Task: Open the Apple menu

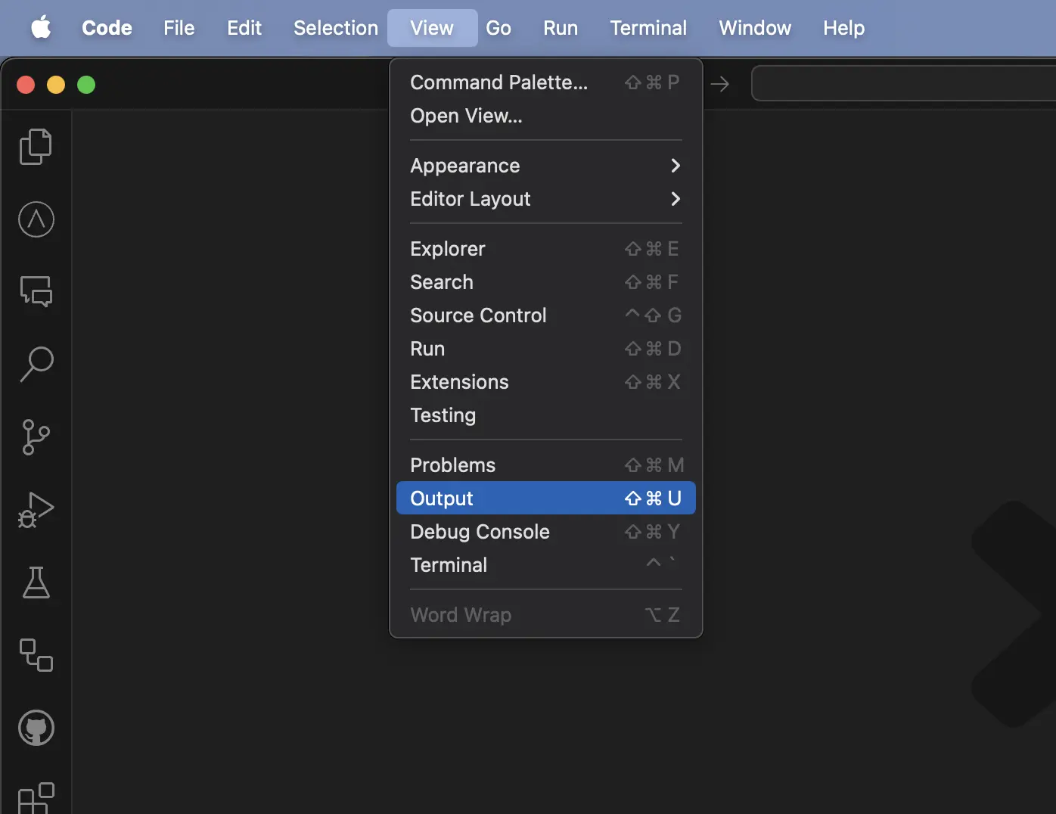Action: click(x=41, y=28)
